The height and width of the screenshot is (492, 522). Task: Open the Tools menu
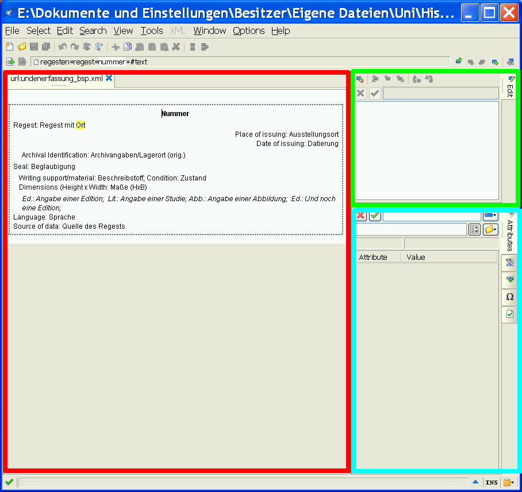(152, 31)
